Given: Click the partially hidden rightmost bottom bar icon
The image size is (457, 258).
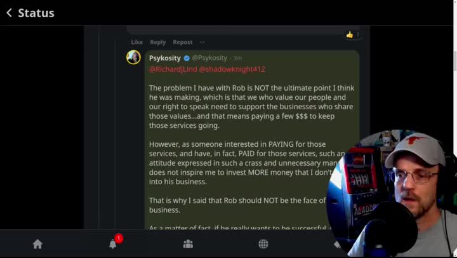Looking at the screenshot, I should click(x=338, y=245).
